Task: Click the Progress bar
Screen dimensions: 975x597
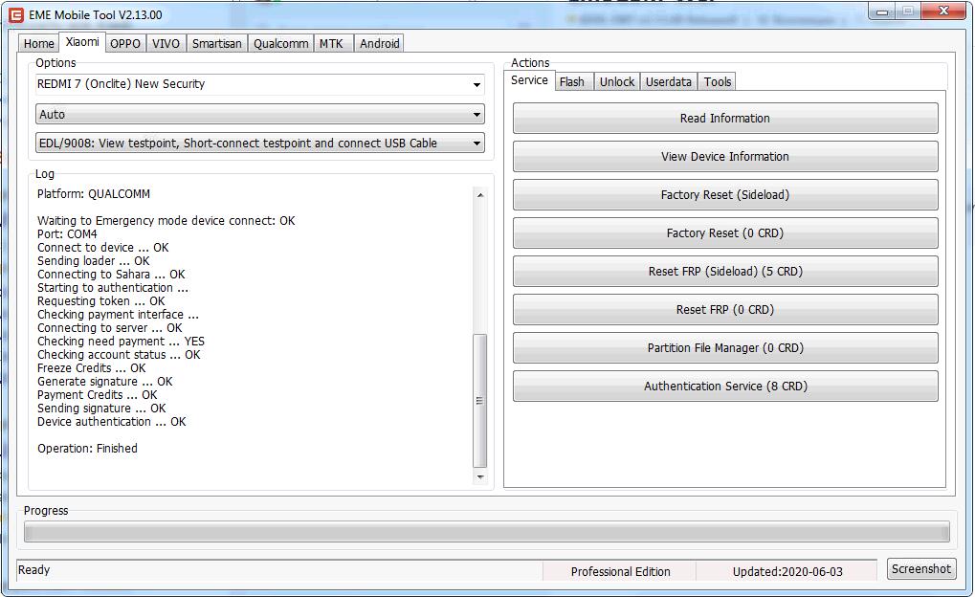Action: (487, 532)
